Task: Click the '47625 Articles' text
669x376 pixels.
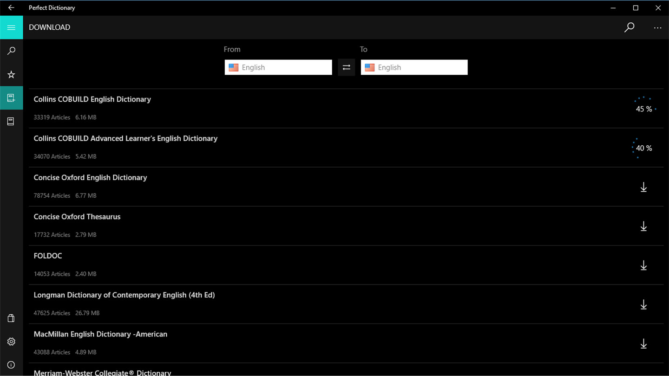Action: pyautogui.click(x=52, y=313)
